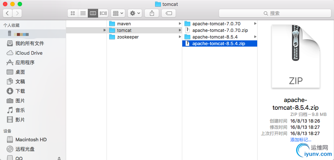The image size is (334, 160).
Task: Open the item arrangement dropdown
Action: tap(118, 13)
